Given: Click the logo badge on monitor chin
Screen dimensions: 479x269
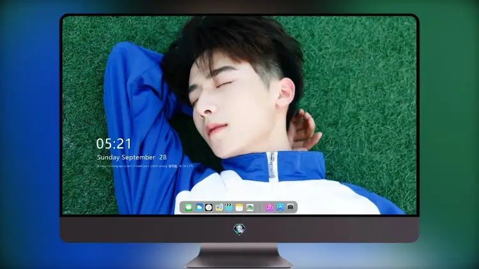Looking at the screenshot, I should click(x=240, y=229).
